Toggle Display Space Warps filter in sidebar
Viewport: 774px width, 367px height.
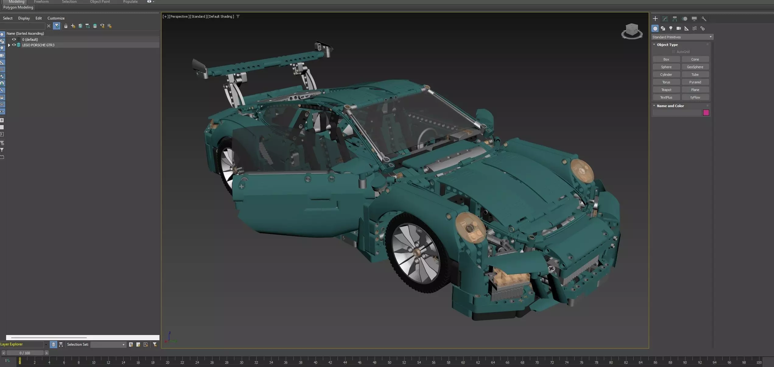[2, 69]
